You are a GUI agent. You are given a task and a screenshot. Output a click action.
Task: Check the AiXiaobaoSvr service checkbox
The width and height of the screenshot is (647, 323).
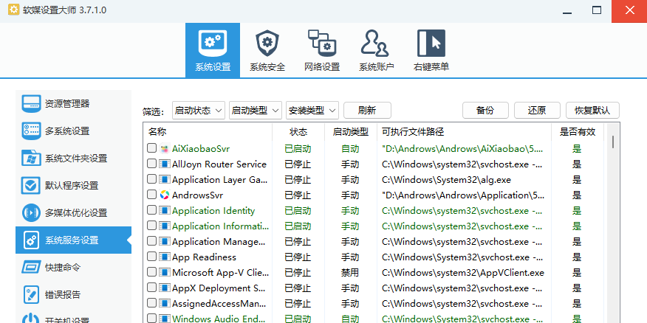(151, 148)
